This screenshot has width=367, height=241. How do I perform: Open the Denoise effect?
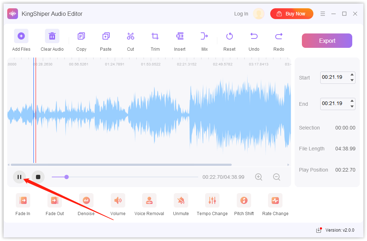[86, 200]
